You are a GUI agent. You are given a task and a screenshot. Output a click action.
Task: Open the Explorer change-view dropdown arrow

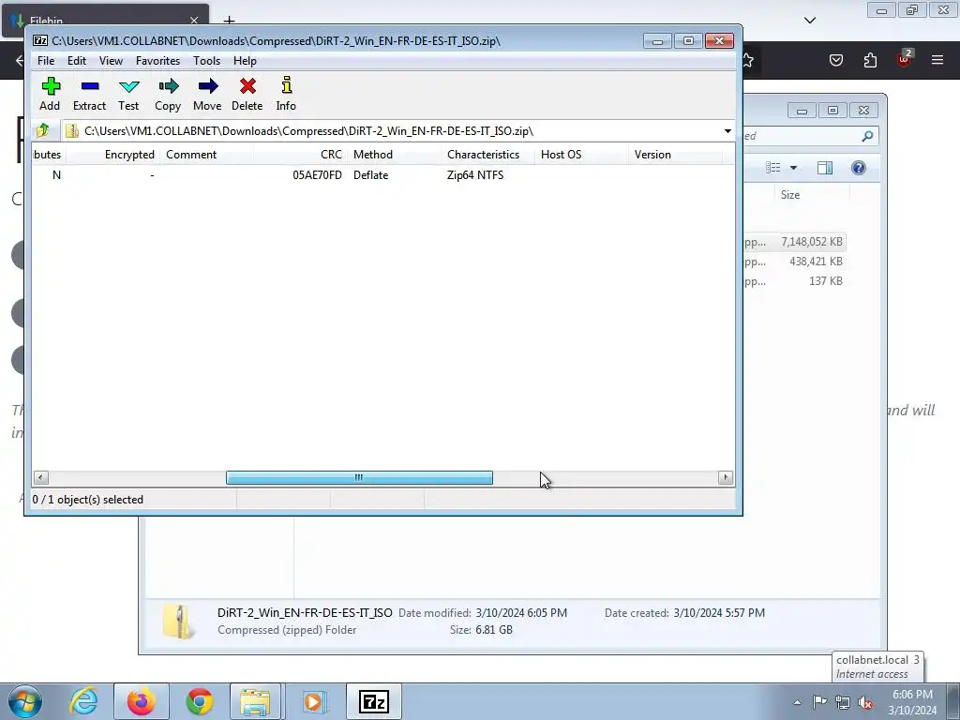pyautogui.click(x=793, y=168)
